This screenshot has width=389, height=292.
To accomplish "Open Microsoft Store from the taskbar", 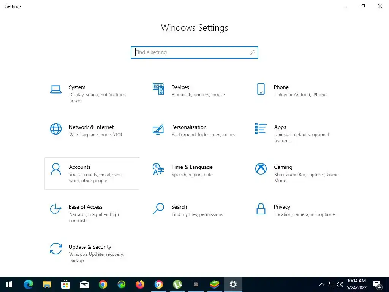I will pyautogui.click(x=65, y=284).
